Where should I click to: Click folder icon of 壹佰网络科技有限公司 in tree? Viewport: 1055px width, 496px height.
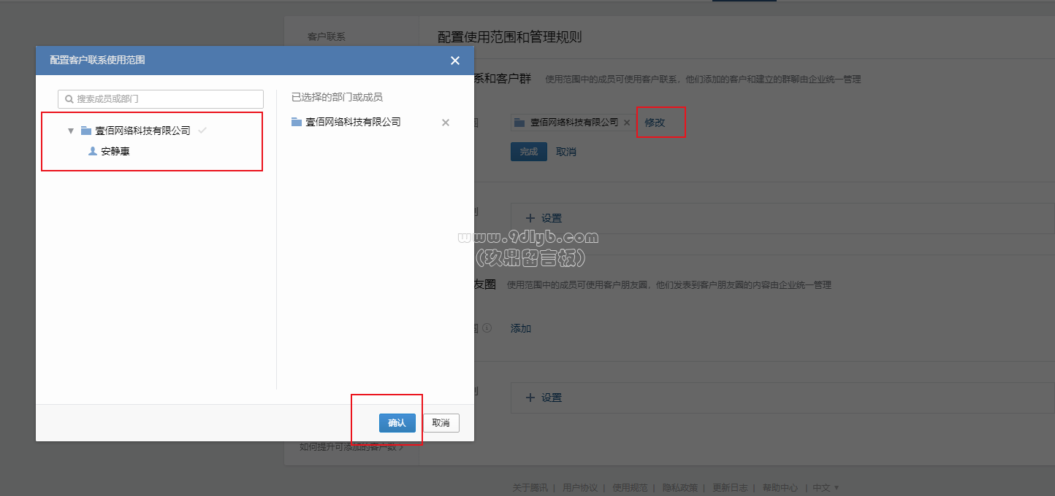tap(86, 131)
